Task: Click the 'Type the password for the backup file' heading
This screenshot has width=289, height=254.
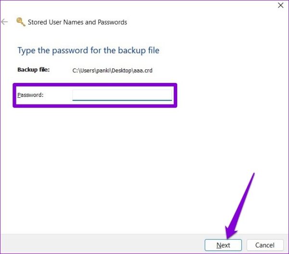Action: click(89, 50)
